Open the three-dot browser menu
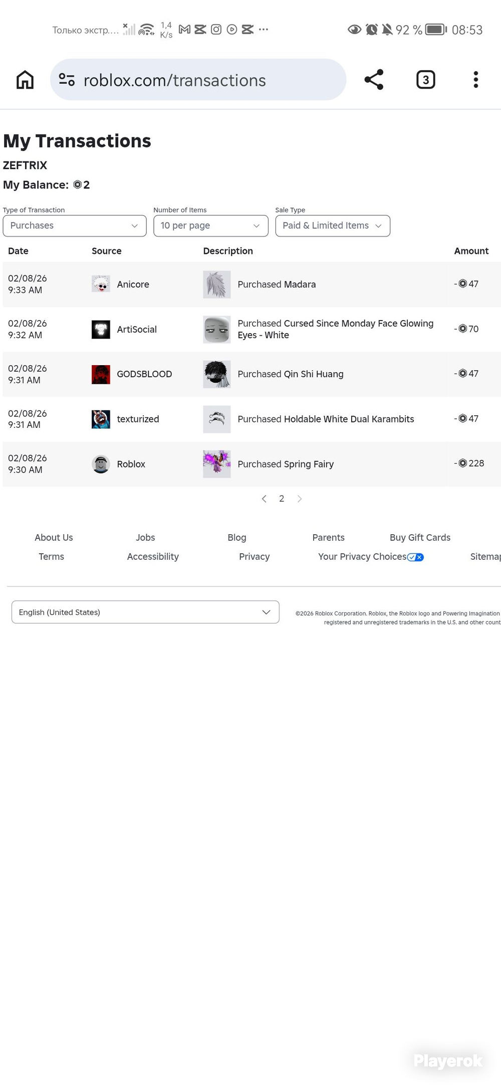 [476, 80]
